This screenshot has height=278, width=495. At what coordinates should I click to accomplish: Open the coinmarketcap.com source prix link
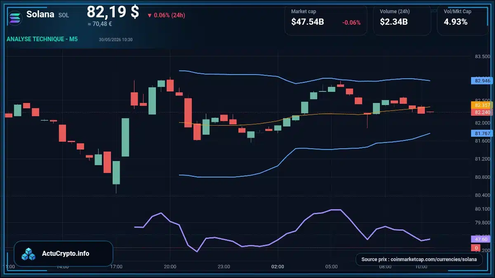click(x=419, y=259)
